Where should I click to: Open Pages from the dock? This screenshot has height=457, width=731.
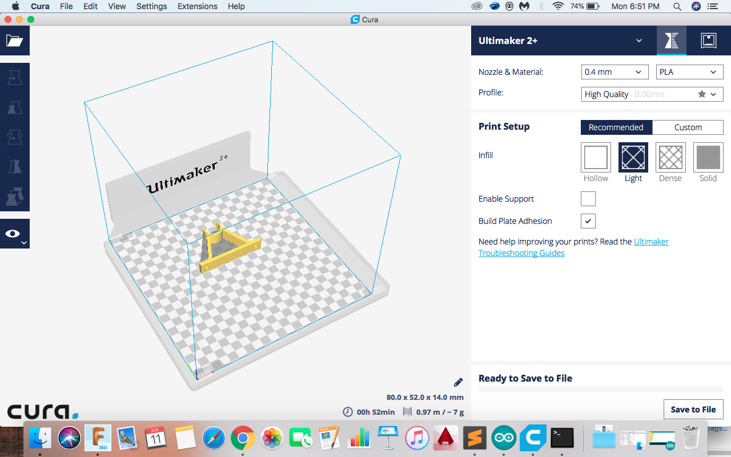[330, 438]
